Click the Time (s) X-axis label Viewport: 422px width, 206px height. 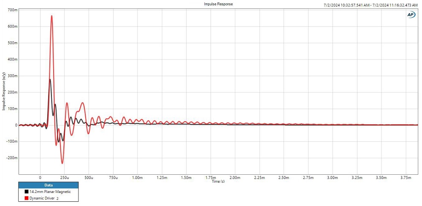218,182
